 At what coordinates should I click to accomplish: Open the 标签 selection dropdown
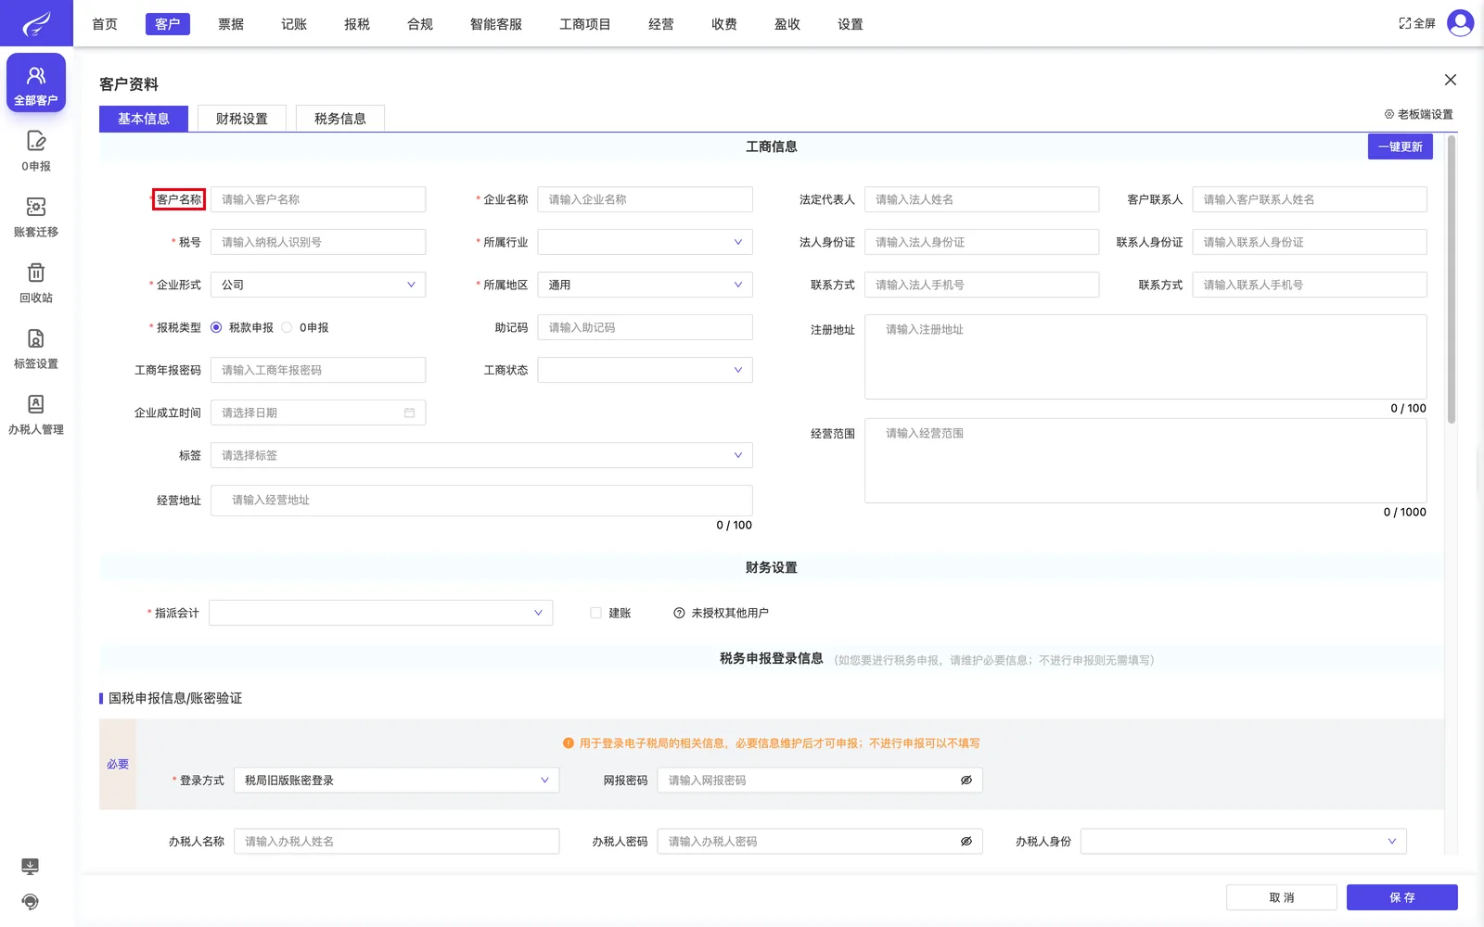point(481,455)
